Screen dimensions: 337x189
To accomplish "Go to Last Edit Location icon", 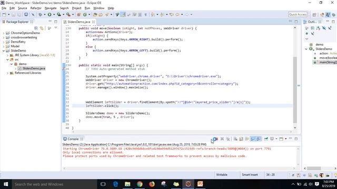I will pyautogui.click(x=172, y=15).
